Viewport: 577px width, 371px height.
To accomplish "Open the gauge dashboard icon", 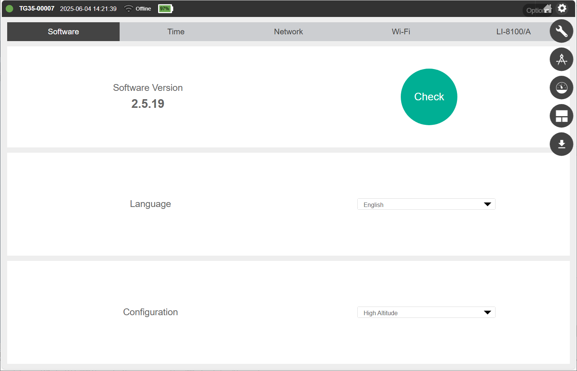I will pos(561,87).
